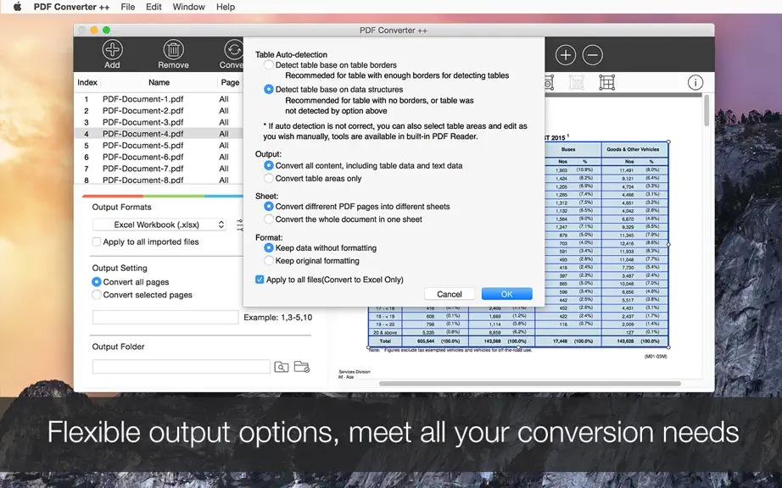Click the Page column header
782x488 pixels.
(x=230, y=82)
